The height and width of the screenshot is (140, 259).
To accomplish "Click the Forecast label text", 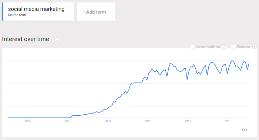I will click(244, 47).
